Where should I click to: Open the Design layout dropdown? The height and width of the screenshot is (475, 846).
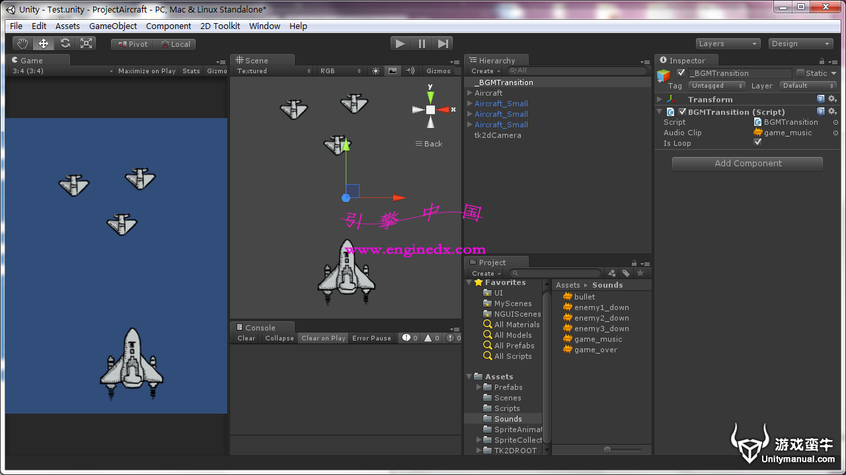[x=801, y=44]
